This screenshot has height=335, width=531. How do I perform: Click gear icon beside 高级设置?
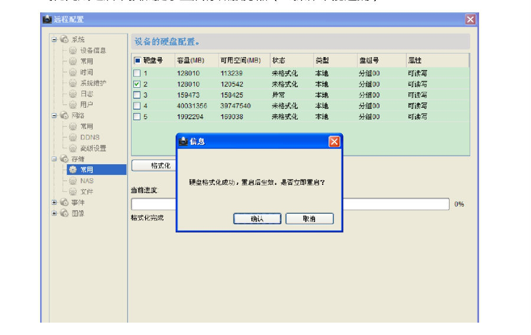click(x=73, y=148)
